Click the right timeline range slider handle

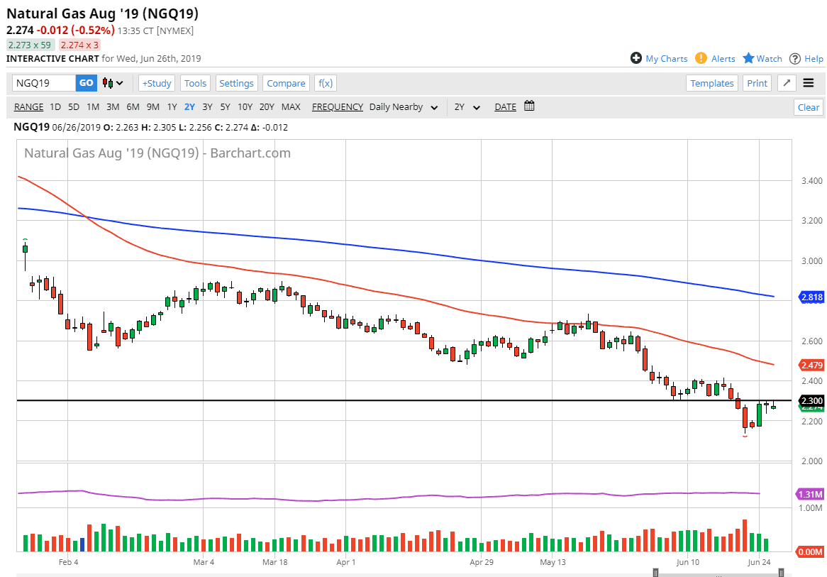[x=781, y=572]
